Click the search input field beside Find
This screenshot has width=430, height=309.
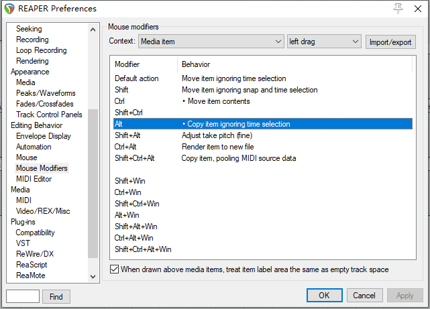click(x=23, y=296)
